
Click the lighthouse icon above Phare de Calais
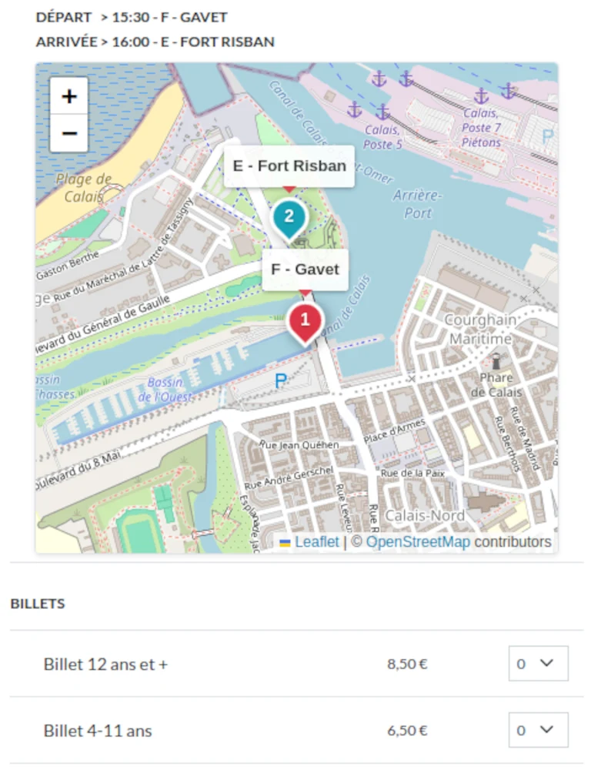point(496,360)
